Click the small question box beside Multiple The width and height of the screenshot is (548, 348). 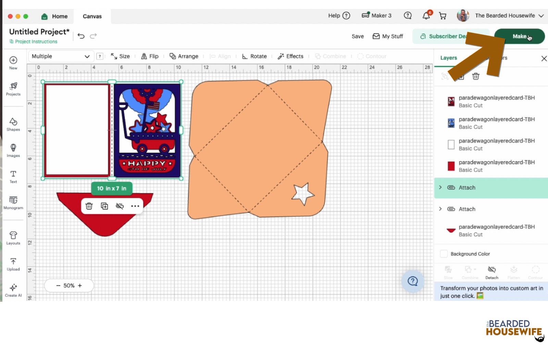tap(100, 56)
